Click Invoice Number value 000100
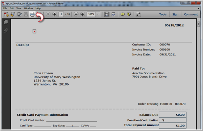Image resolution: width=203 pixels, height=131 pixels. (x=165, y=50)
